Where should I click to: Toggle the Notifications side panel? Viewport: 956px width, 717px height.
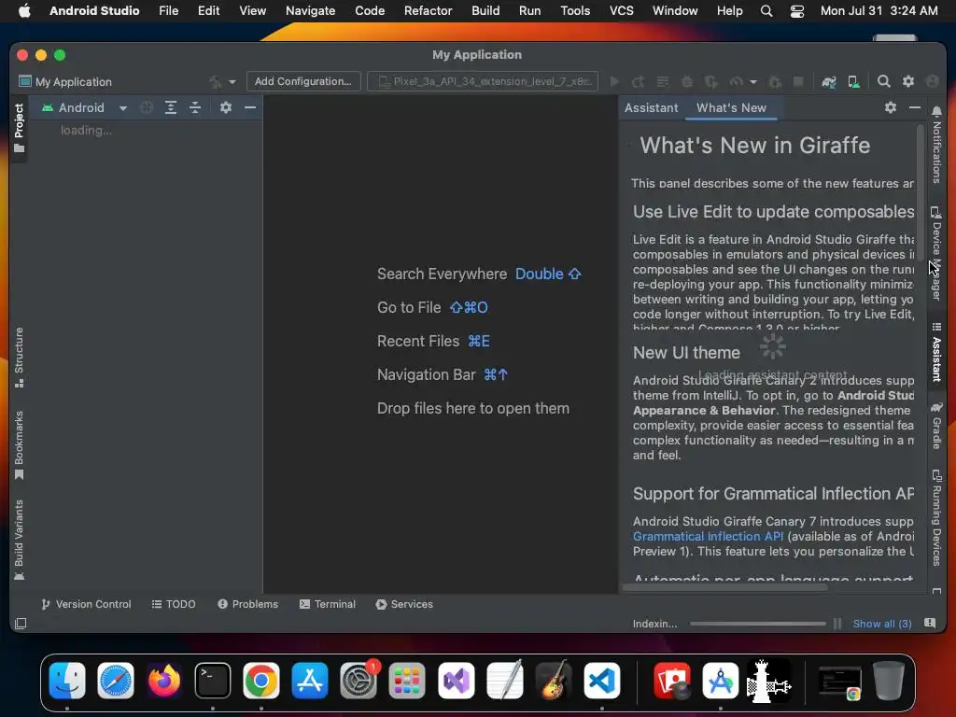(x=936, y=145)
